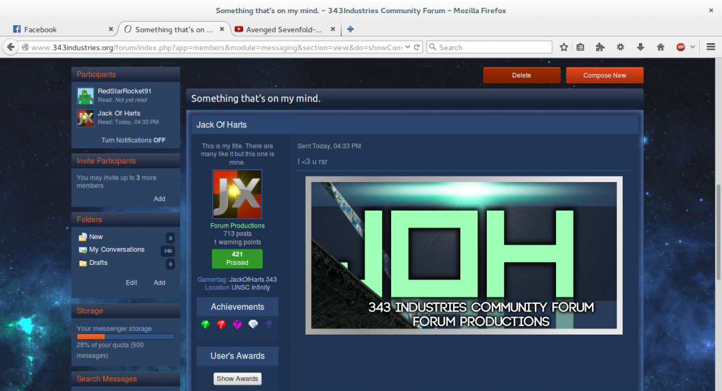Go to the home page icon
This screenshot has height=391, width=722.
(660, 47)
